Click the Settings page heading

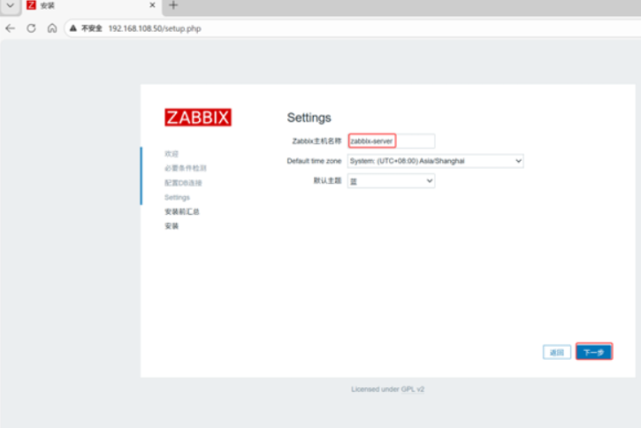309,118
